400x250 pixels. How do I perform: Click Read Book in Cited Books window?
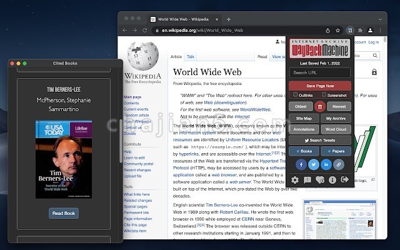point(64,213)
